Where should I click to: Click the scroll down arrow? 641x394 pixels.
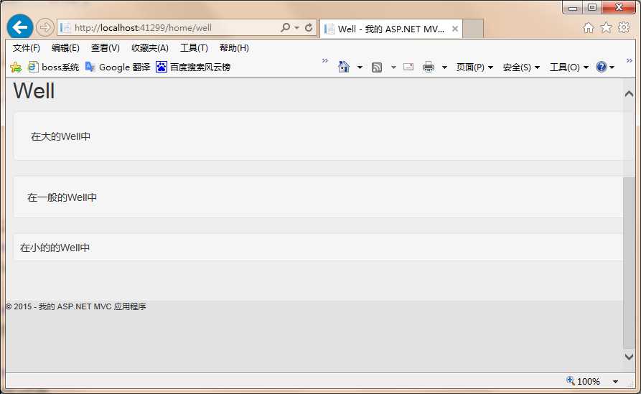629,357
